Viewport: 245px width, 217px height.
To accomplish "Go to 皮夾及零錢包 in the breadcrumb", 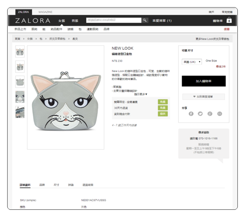I will [57, 39].
